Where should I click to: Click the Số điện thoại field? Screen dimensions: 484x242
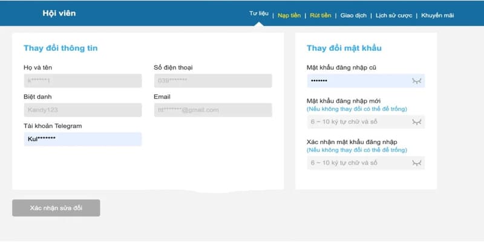pyautogui.click(x=213, y=81)
